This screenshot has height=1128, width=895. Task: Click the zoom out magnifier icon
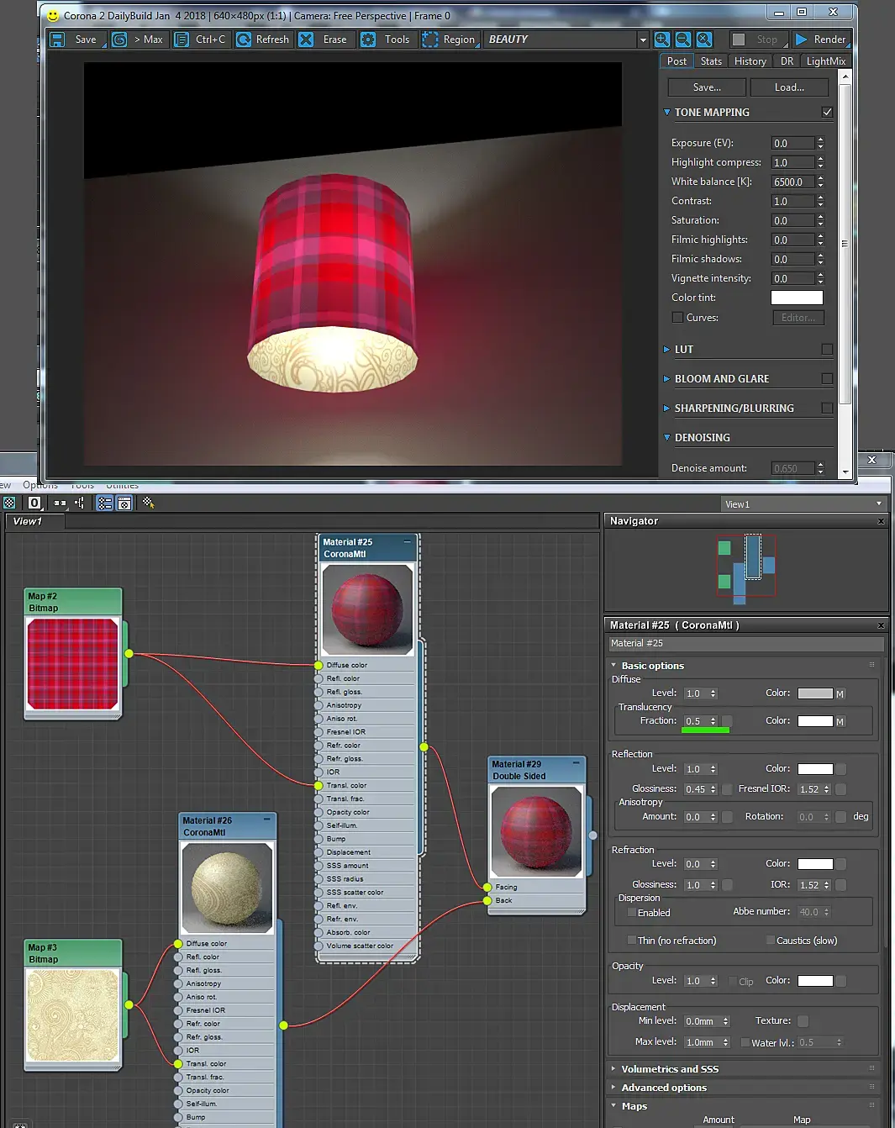683,40
